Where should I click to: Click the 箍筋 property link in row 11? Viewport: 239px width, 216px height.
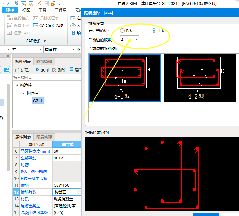25,185
